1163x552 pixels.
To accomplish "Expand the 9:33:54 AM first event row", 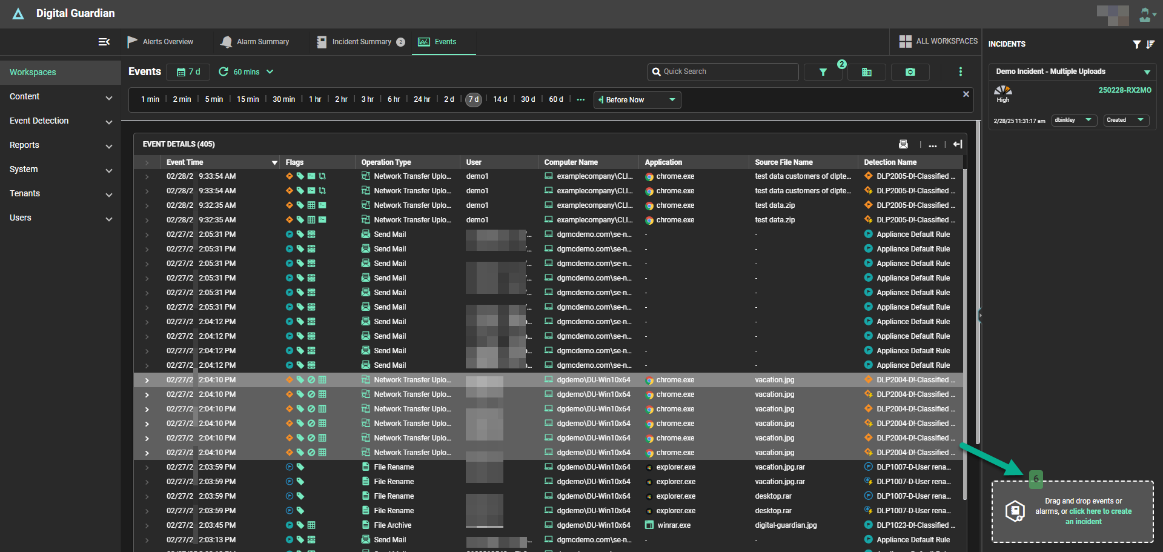I will pos(147,176).
